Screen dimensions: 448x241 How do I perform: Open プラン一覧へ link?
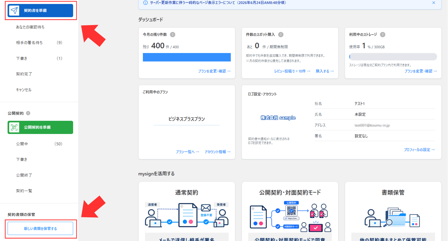coord(187,152)
